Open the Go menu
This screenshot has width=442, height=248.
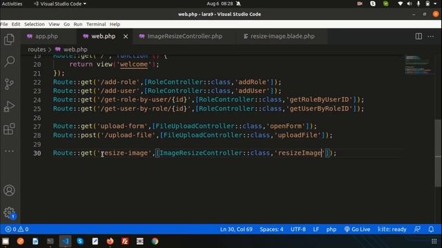[66, 24]
